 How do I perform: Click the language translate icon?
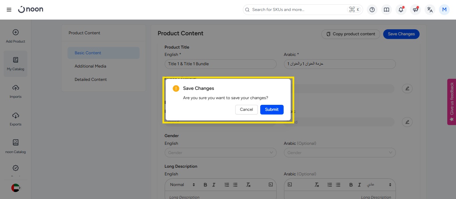tap(430, 10)
